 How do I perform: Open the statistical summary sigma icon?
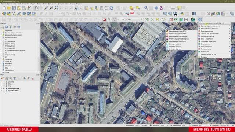pyautogui.click(x=161, y=8)
